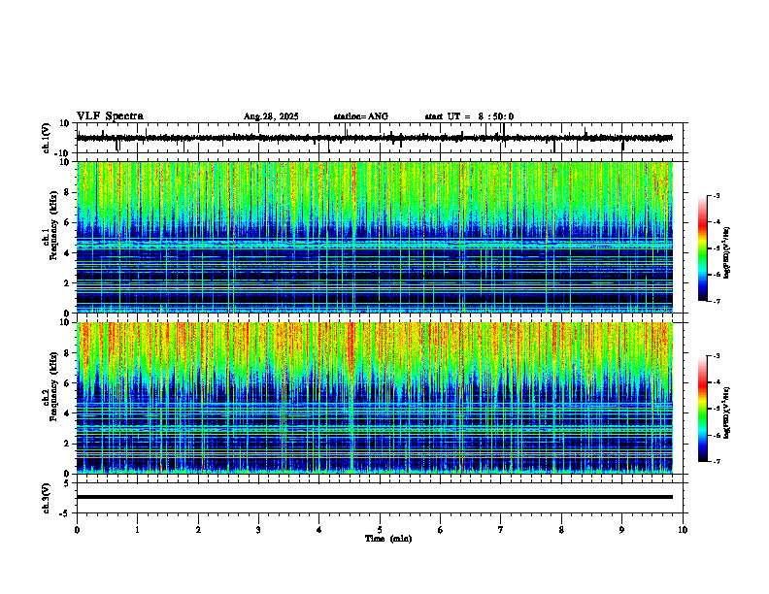Click the time-axis tick label "0" at bottom
Screen dimensions: 769x594
point(77,530)
